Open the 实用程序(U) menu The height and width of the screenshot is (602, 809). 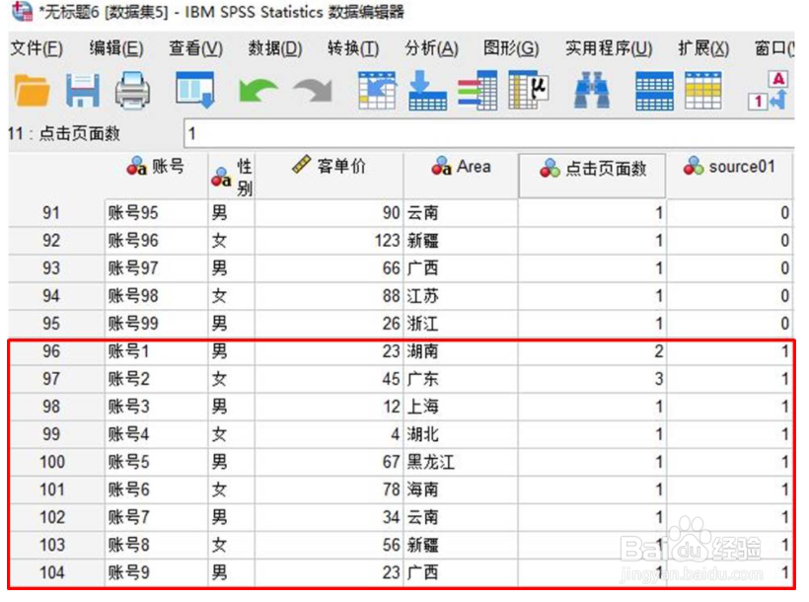(x=609, y=48)
